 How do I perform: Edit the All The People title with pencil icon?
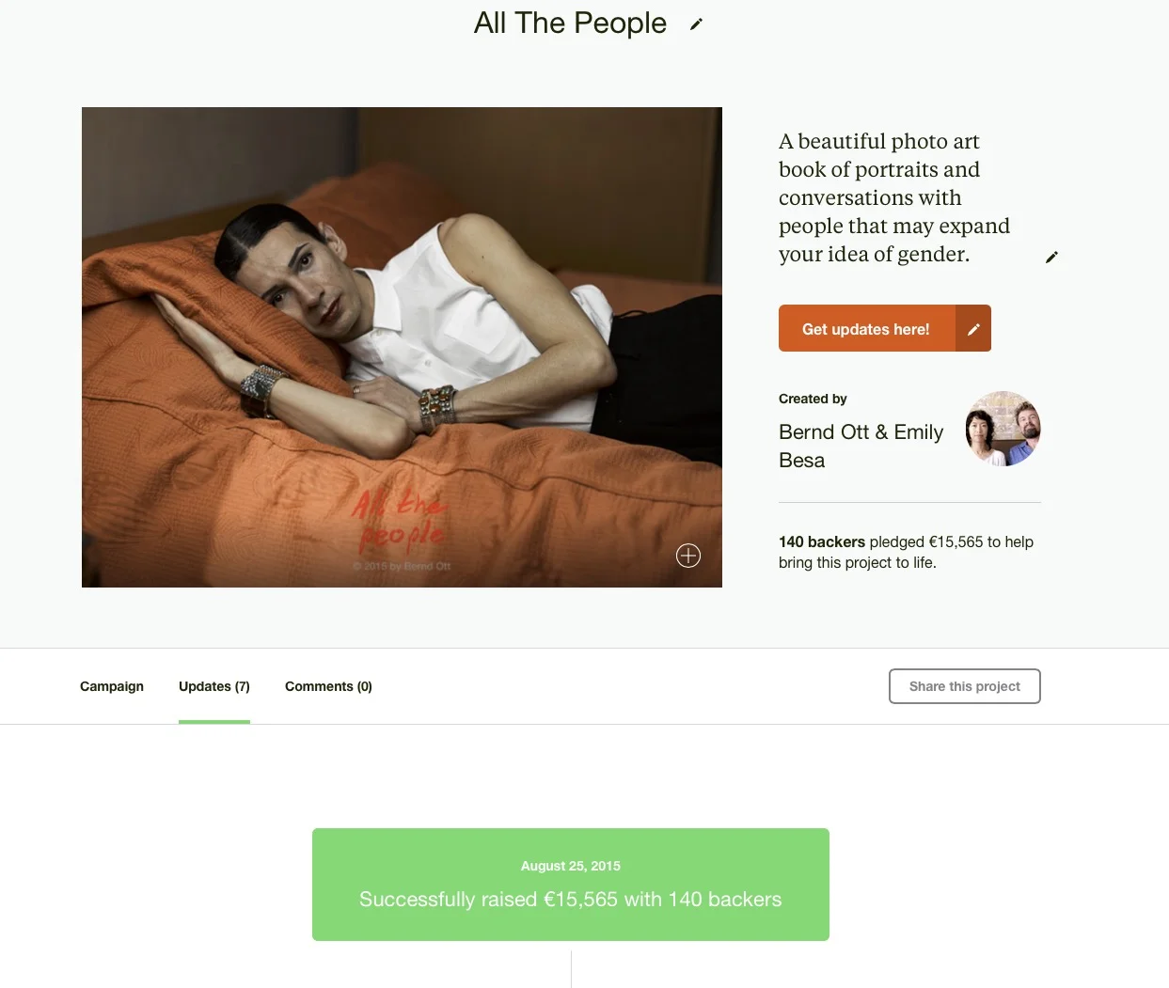(696, 24)
